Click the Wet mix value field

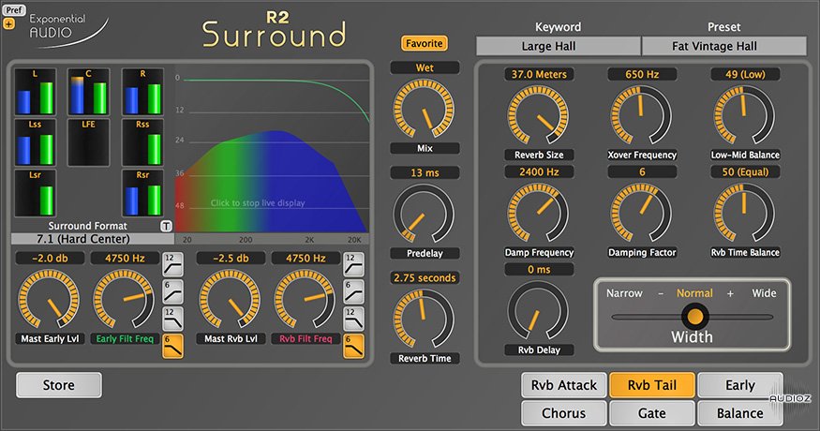coord(425,67)
